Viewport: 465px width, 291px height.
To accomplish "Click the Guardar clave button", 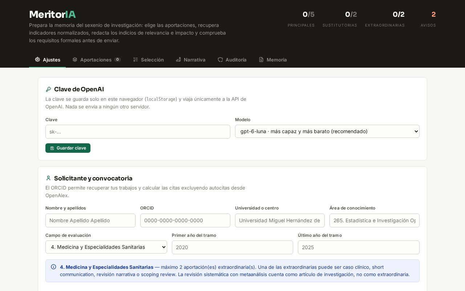I will tap(68, 148).
